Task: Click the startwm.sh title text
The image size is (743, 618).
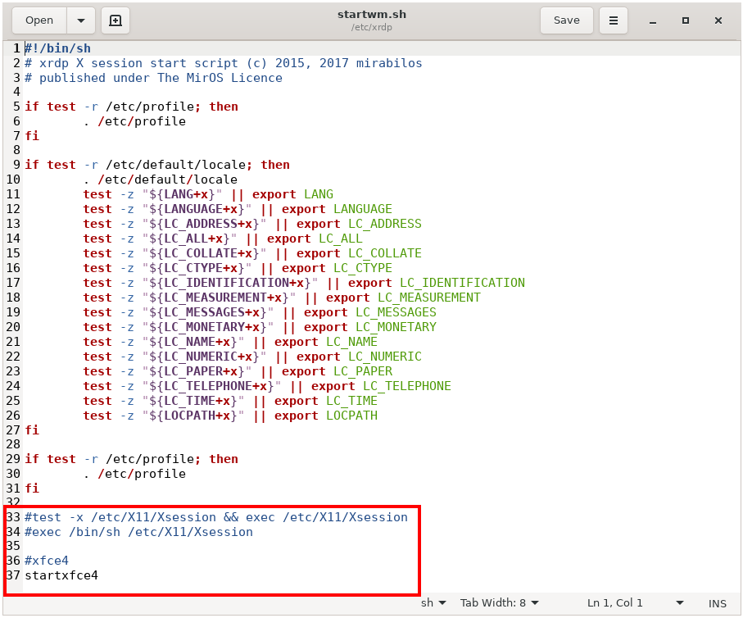Action: [x=372, y=14]
